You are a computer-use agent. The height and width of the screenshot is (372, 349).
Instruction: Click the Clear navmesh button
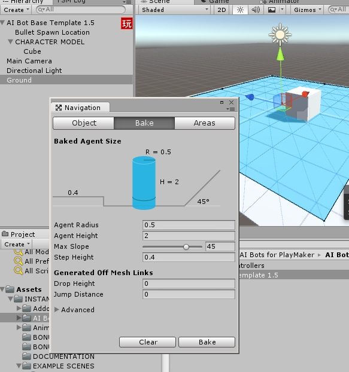click(x=147, y=342)
